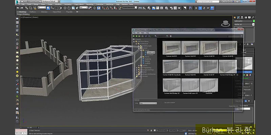271x135 pixels.
Task: Click the Mirror tool icon
Action: click(x=140, y=8)
